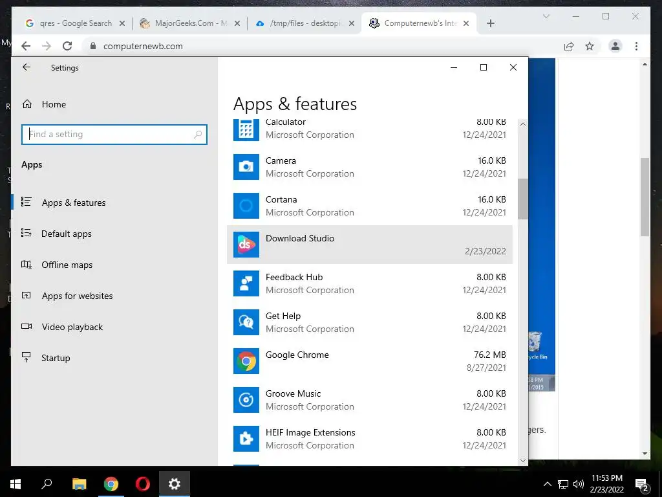Screen dimensions: 662x497
Task: Select the Cortana list entry
Action: 370,206
